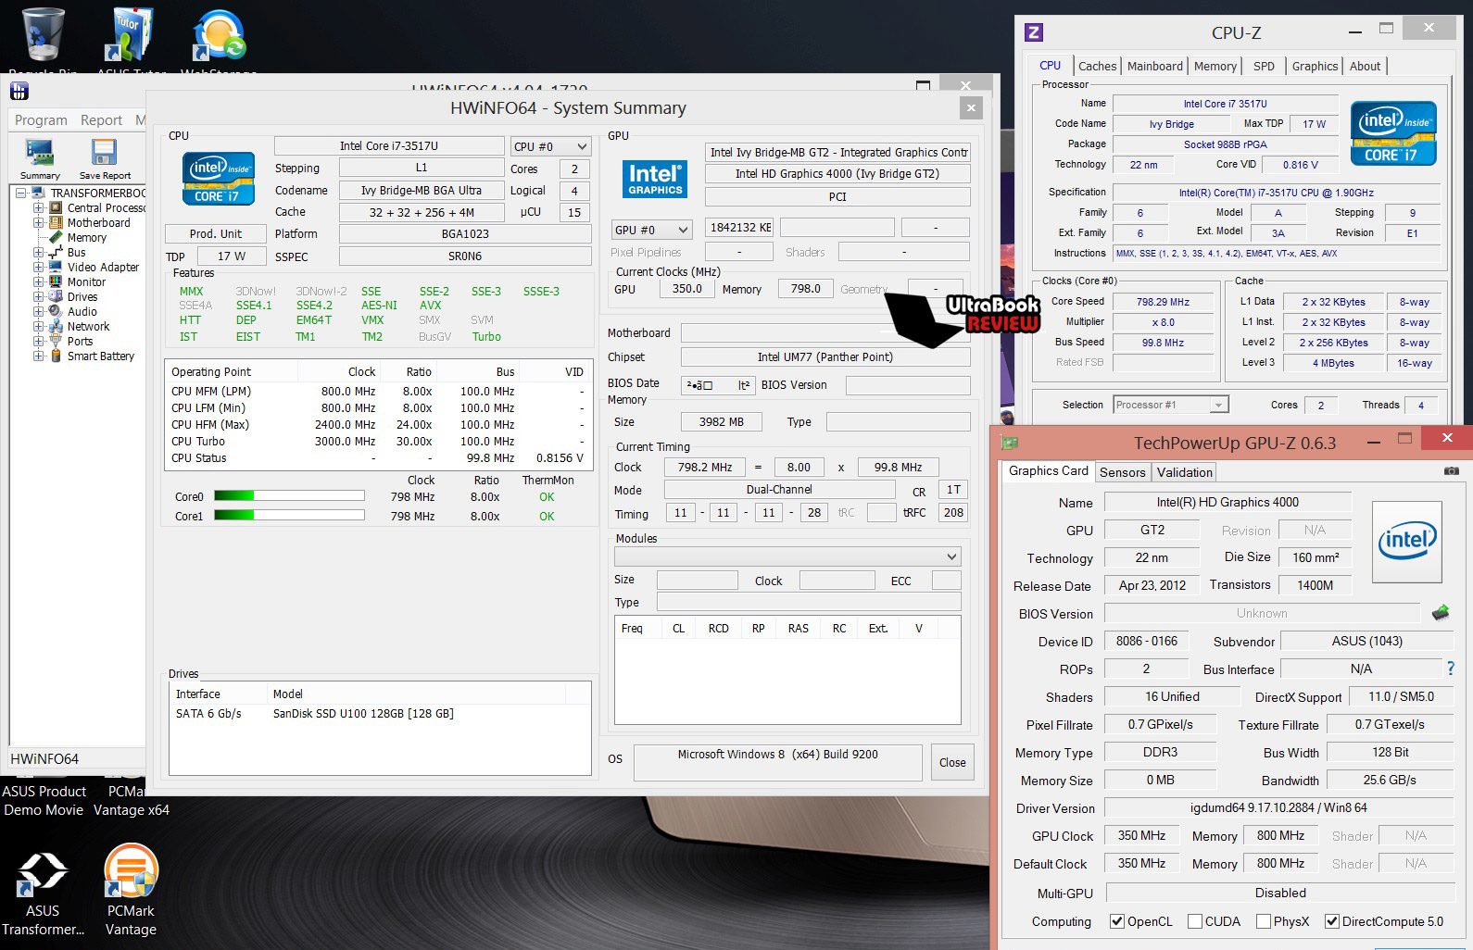Image resolution: width=1473 pixels, height=950 pixels.
Task: Expand the Central Processor tree node
Action: pyautogui.click(x=39, y=207)
